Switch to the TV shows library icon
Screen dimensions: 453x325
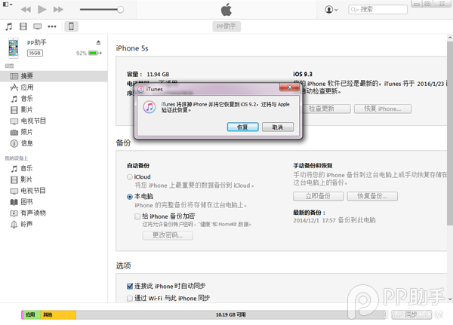37,26
